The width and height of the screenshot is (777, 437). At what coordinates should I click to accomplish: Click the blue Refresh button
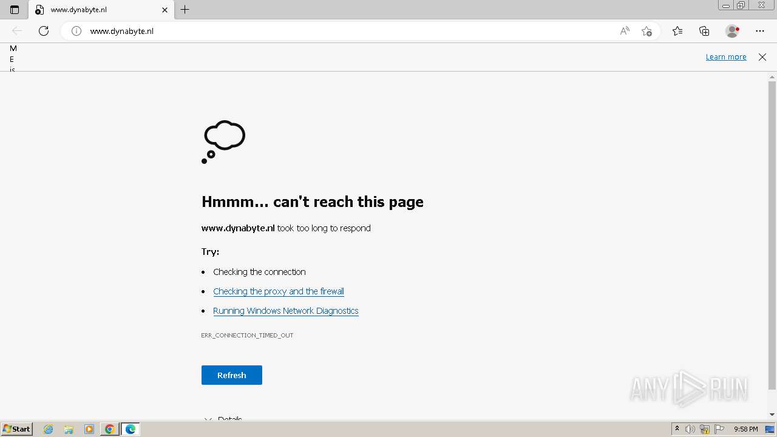pyautogui.click(x=232, y=375)
